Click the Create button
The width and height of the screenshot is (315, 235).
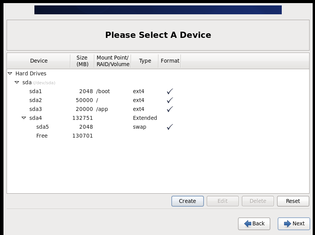187,201
